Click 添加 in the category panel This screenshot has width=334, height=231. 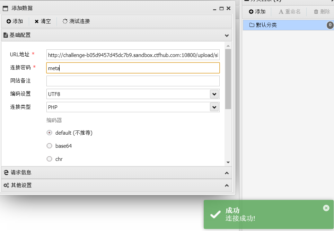(x=257, y=12)
